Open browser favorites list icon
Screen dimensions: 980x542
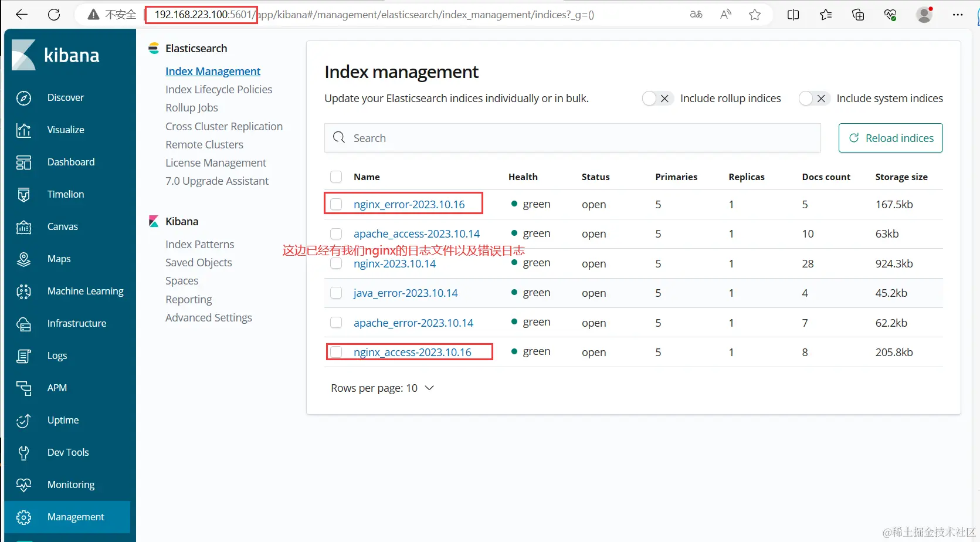(826, 15)
